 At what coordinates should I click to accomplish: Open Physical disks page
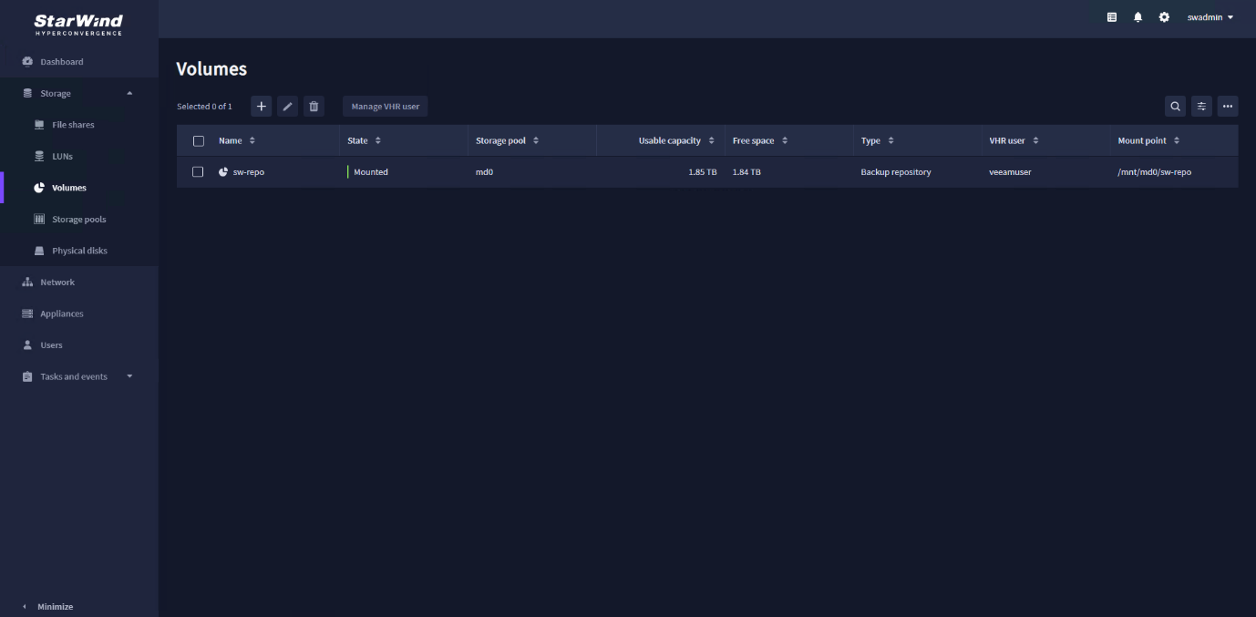(x=79, y=251)
